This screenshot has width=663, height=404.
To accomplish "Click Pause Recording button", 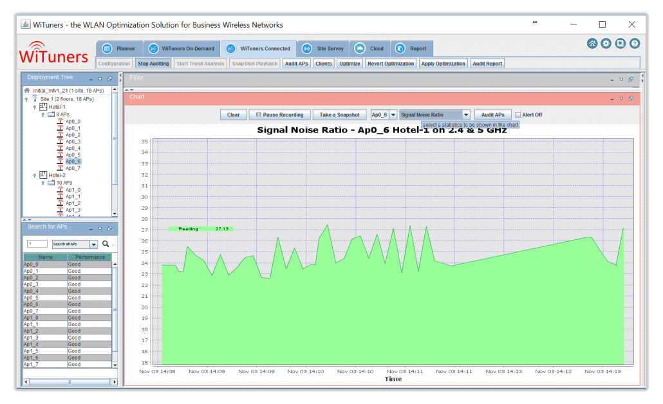I will (280, 115).
